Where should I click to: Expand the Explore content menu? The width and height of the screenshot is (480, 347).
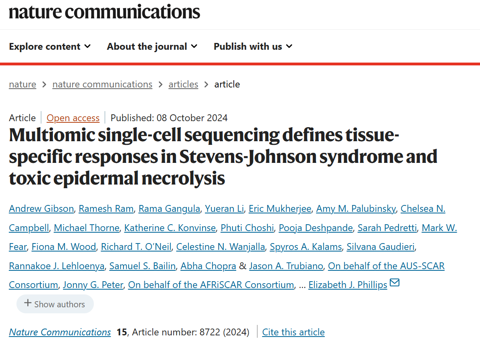click(x=50, y=47)
